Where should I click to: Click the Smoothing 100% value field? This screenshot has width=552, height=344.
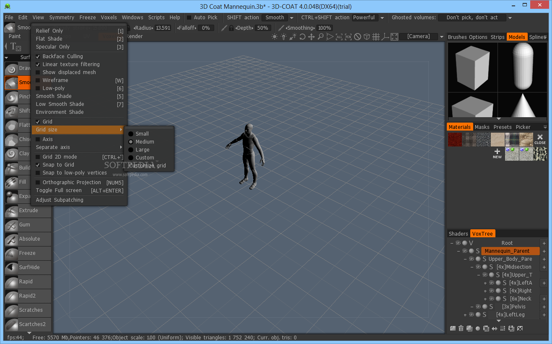pos(325,28)
